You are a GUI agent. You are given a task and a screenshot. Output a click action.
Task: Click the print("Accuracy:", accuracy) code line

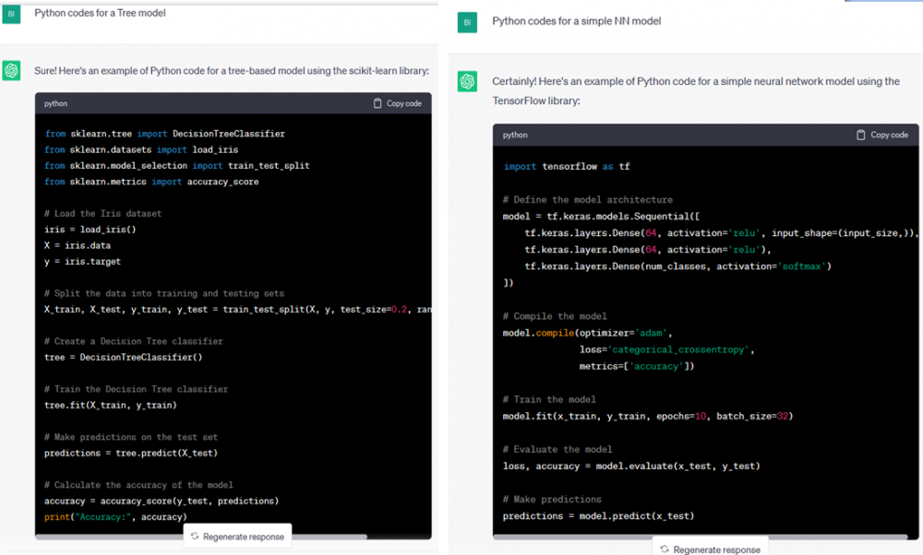pos(115,516)
